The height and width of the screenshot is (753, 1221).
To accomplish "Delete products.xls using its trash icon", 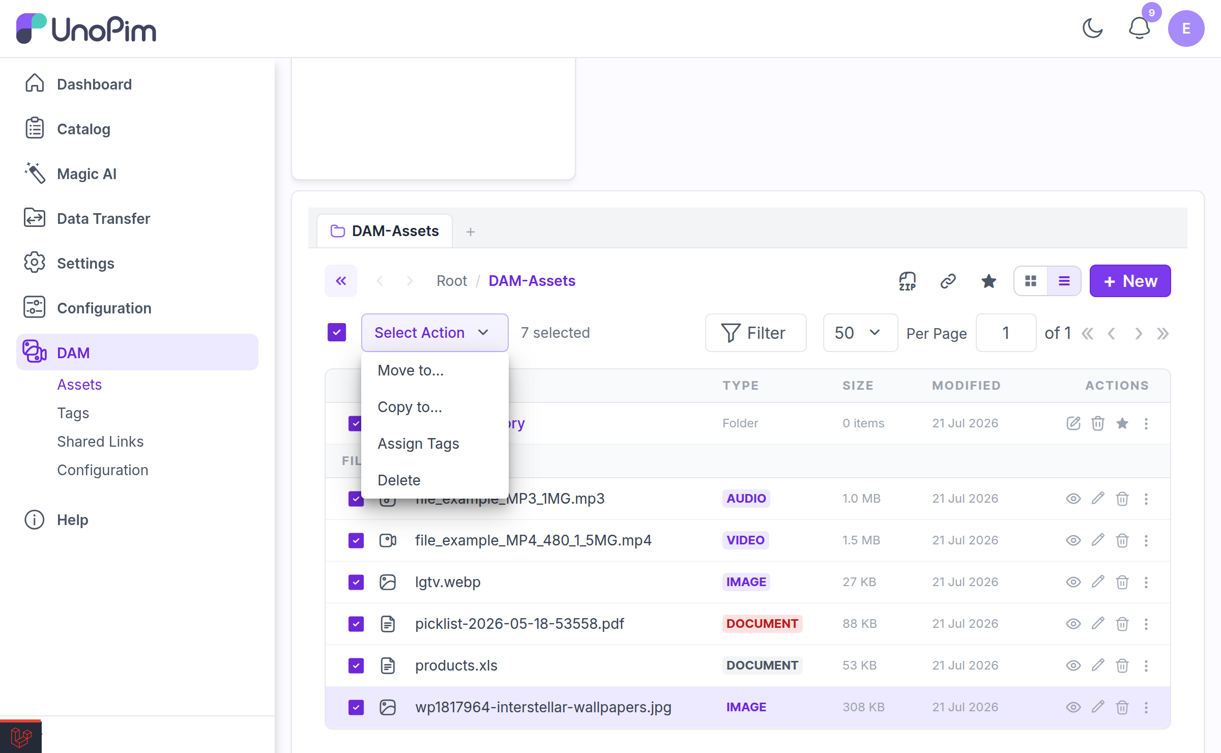I will point(1122,665).
